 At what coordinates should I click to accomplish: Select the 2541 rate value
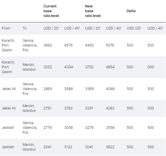coord(47,147)
